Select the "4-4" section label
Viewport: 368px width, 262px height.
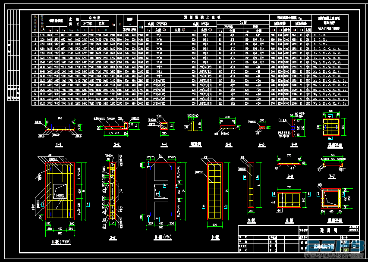(164, 145)
